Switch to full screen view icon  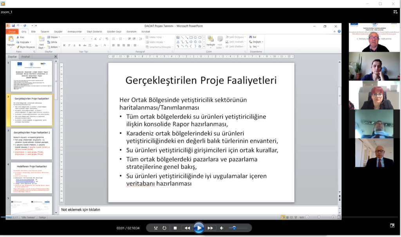point(392,225)
